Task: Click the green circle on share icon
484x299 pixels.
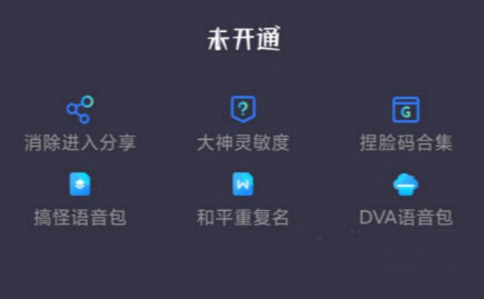Action: pos(88,101)
